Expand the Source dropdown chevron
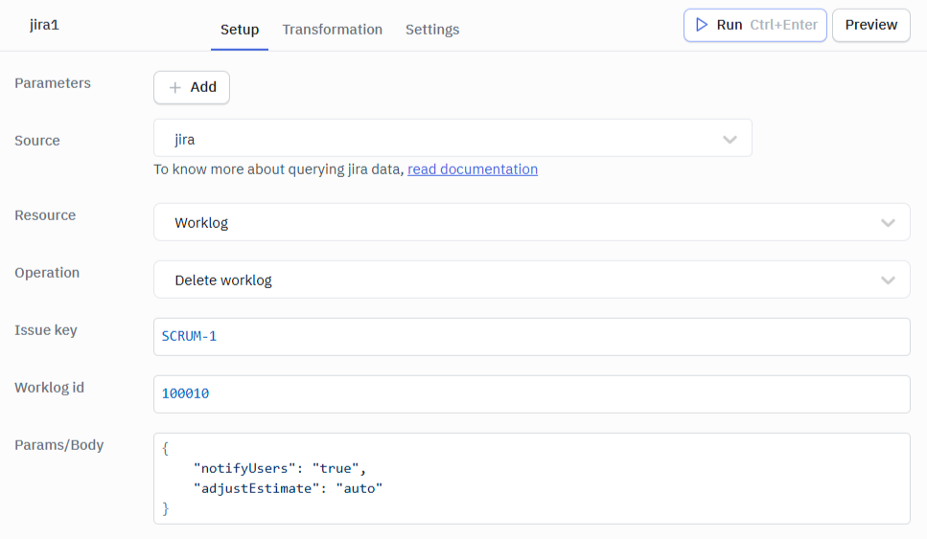 (x=730, y=140)
